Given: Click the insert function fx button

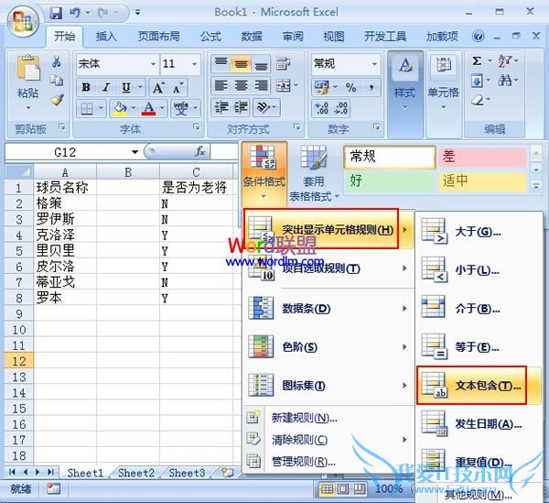Looking at the screenshot, I should tap(200, 152).
